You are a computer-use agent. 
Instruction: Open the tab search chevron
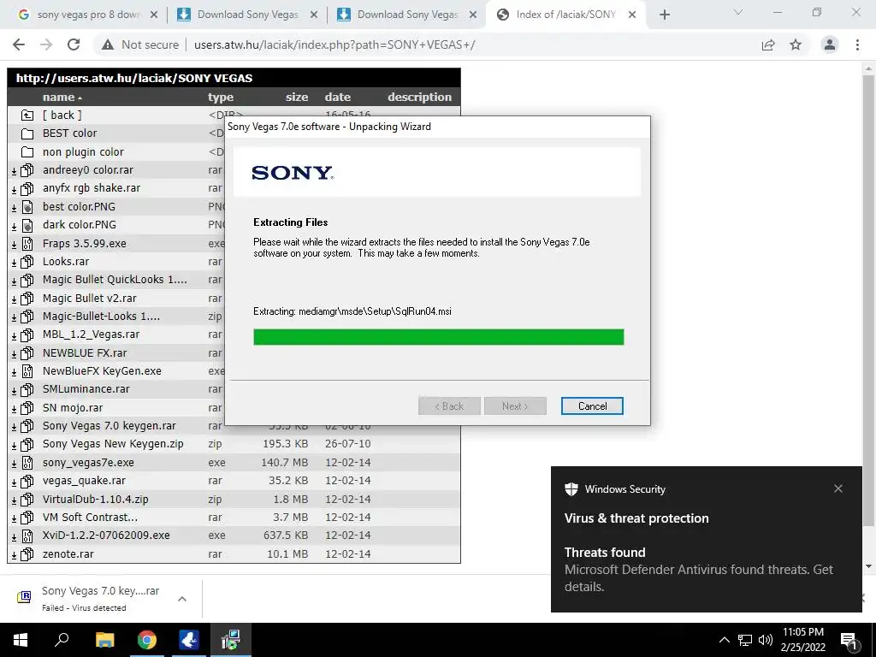pyautogui.click(x=738, y=12)
